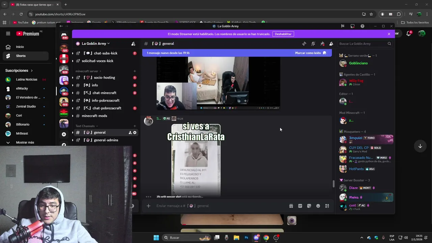Toggle member list icon in channel header
The width and height of the screenshot is (432, 243).
click(x=331, y=44)
